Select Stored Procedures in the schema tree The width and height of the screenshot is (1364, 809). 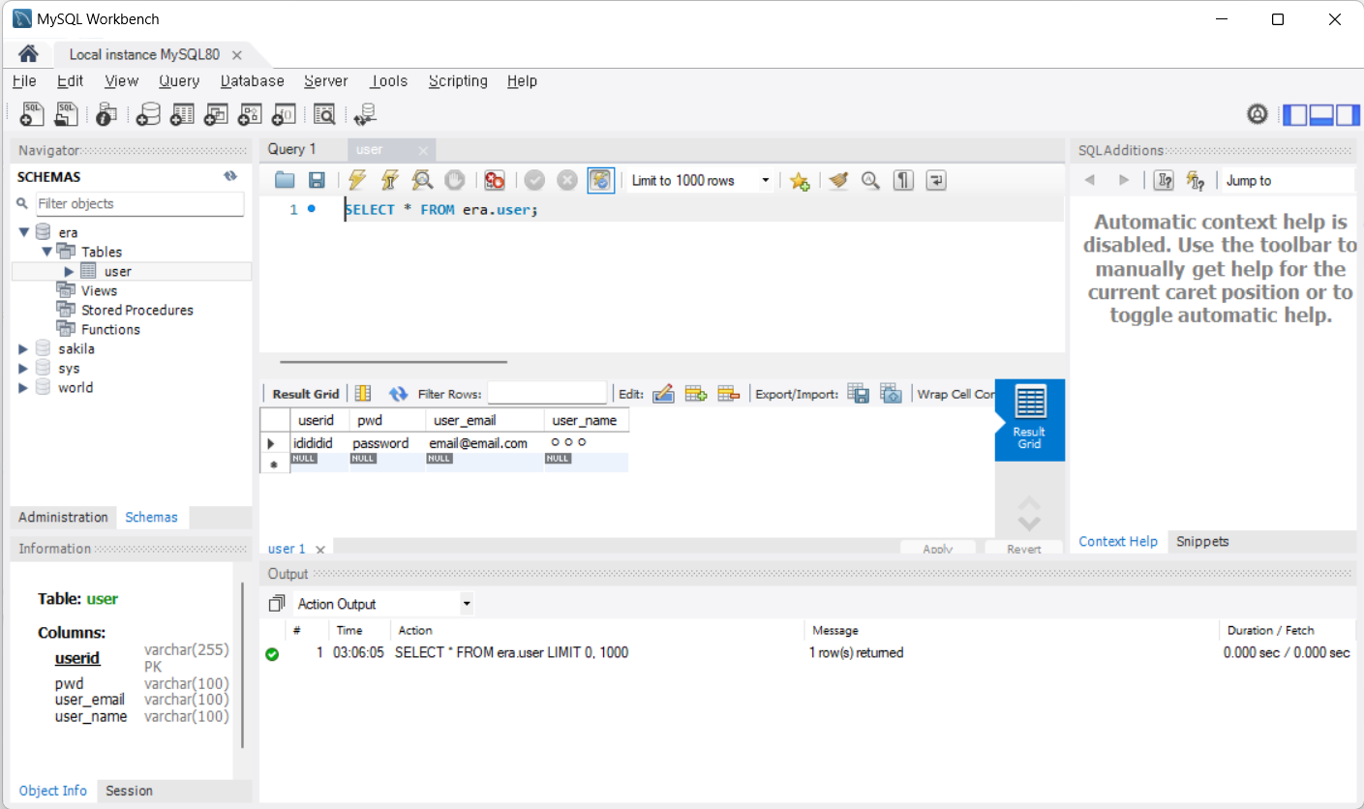pyautogui.click(x=137, y=310)
